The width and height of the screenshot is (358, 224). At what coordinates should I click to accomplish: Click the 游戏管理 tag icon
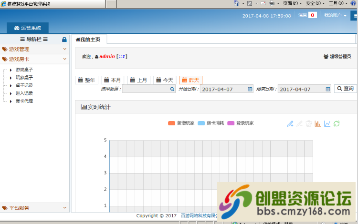tap(5, 49)
